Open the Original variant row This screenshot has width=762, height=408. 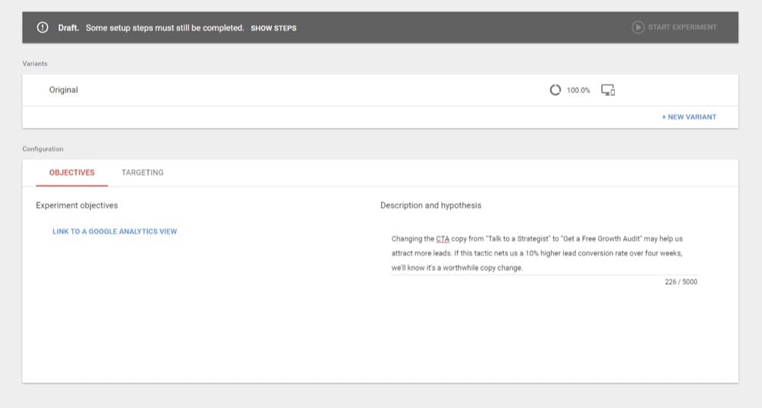(x=380, y=90)
